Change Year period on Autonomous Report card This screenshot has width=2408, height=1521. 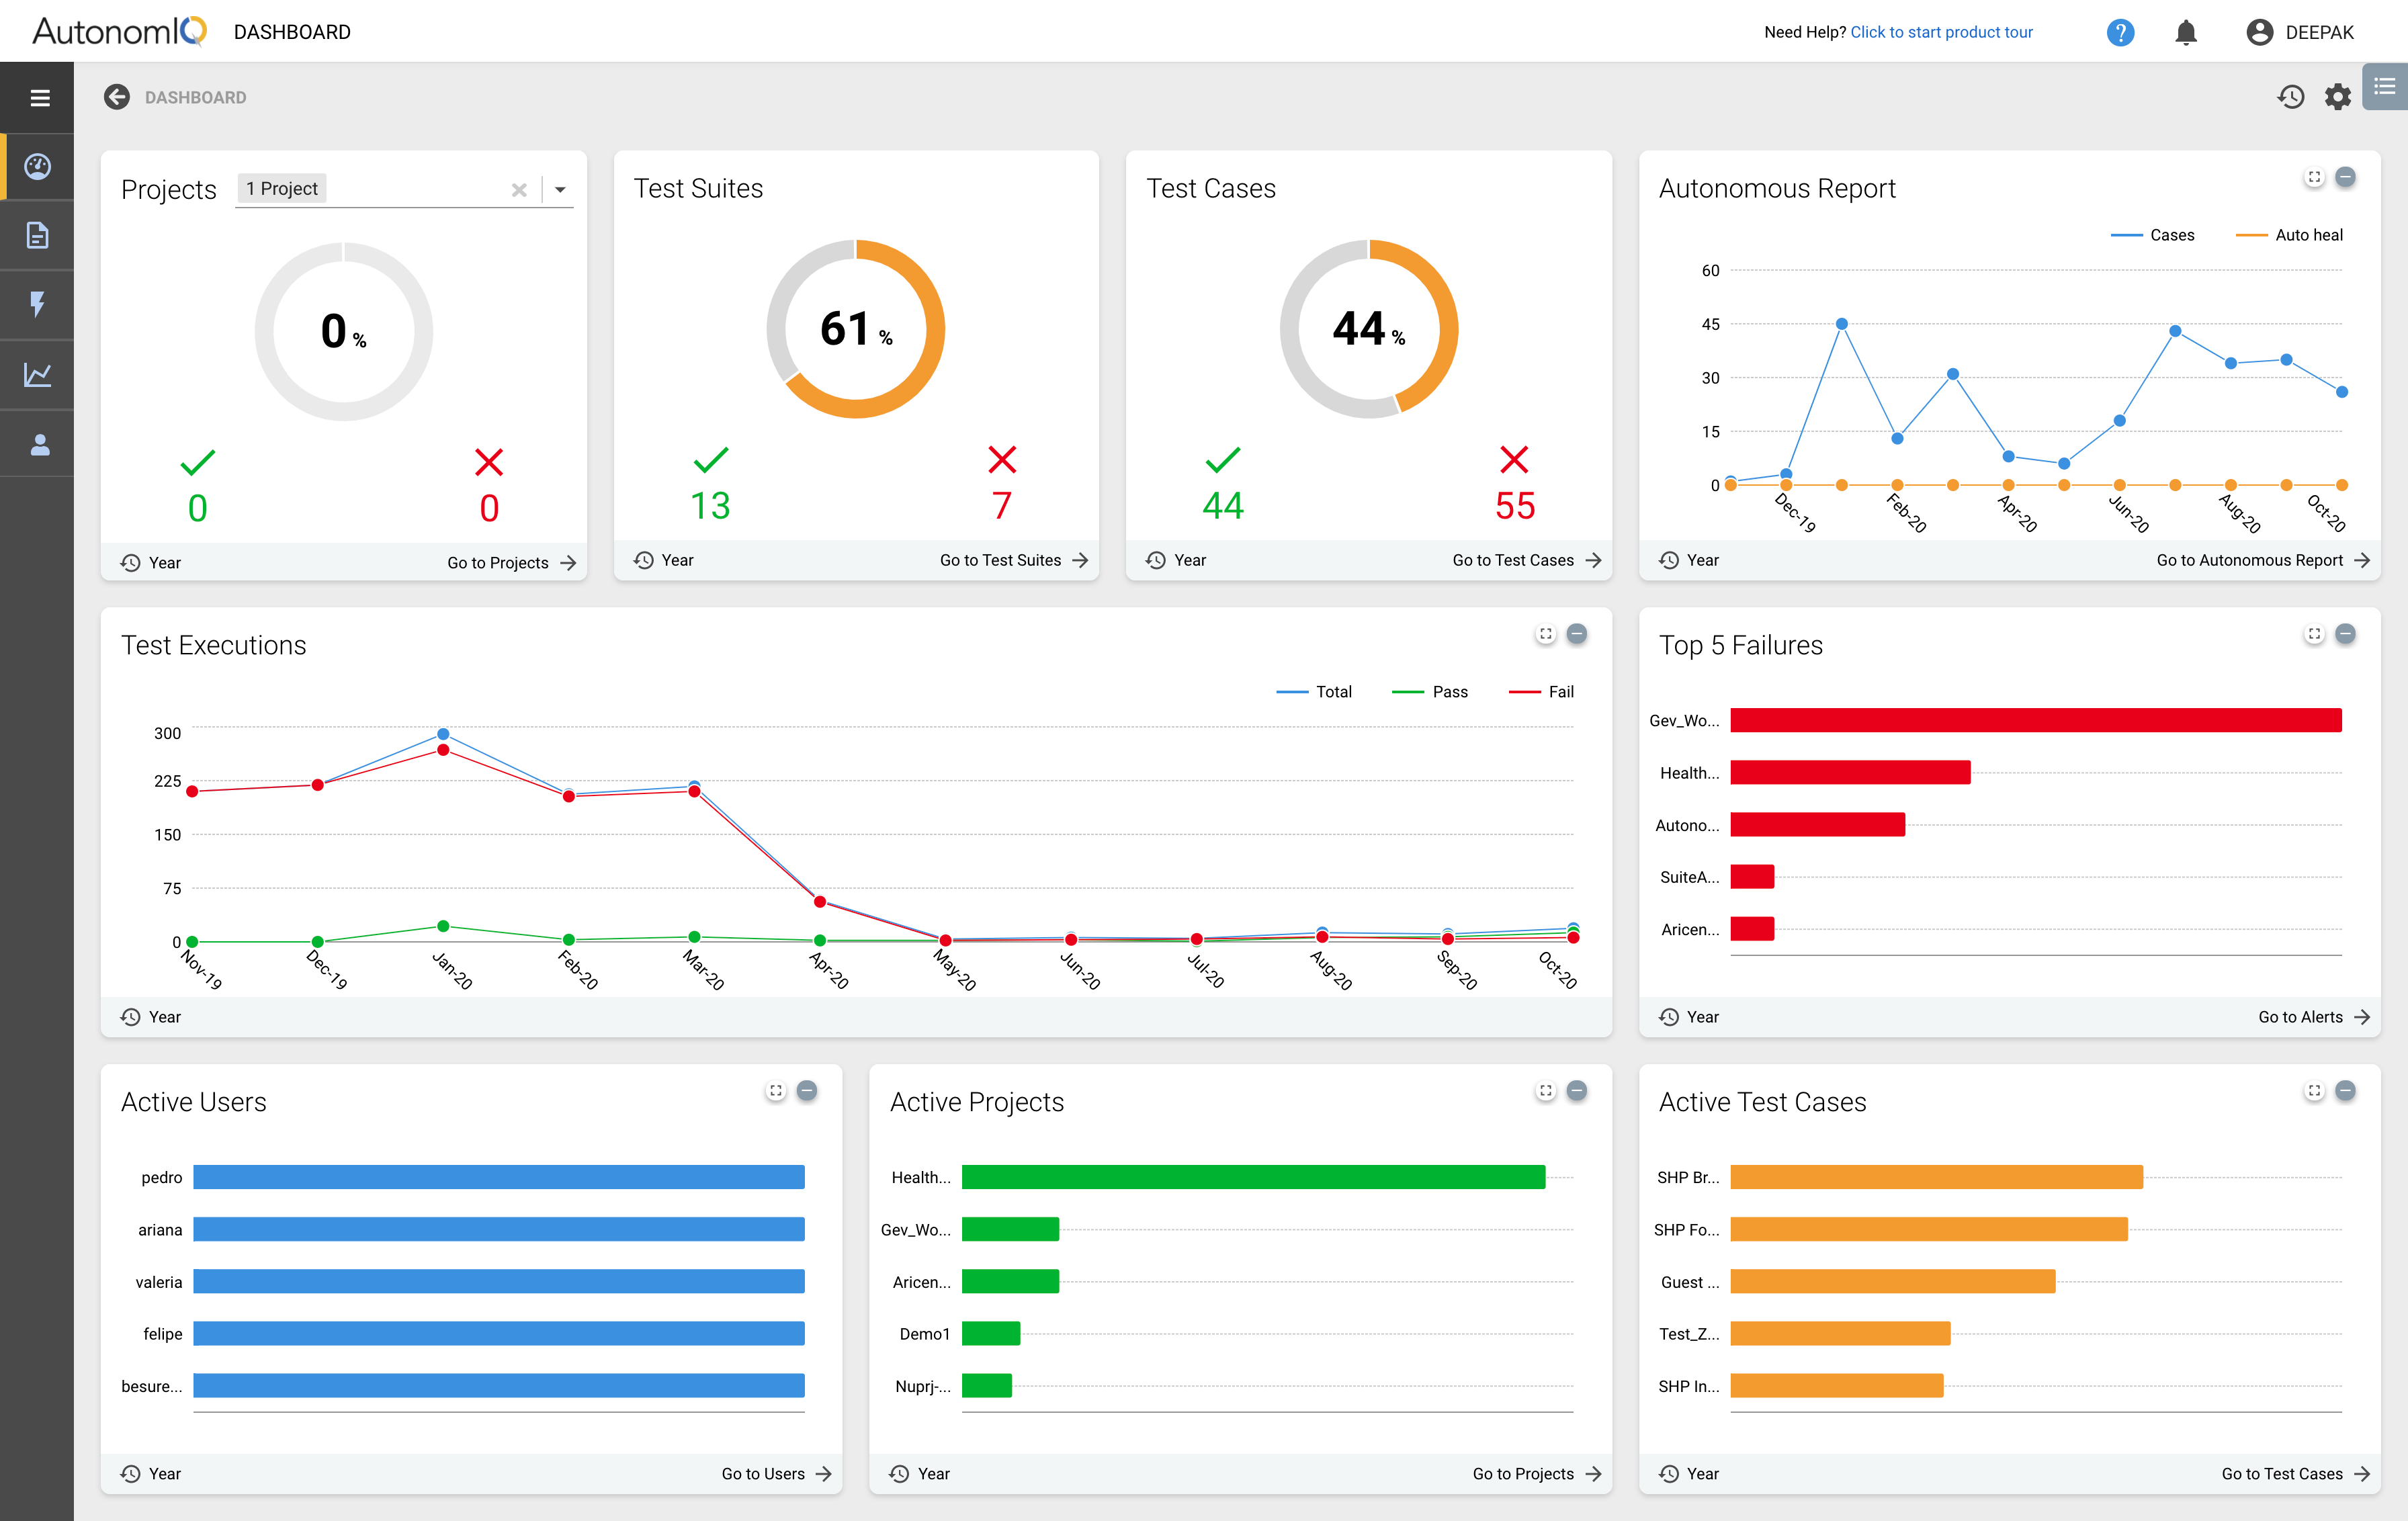[1689, 560]
